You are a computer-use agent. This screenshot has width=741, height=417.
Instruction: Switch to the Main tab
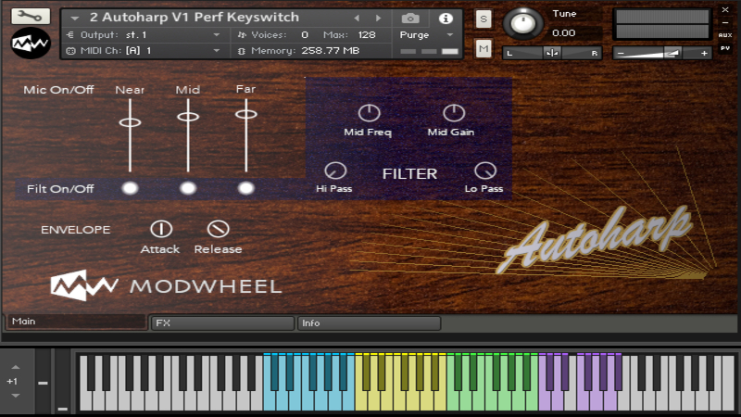(76, 322)
